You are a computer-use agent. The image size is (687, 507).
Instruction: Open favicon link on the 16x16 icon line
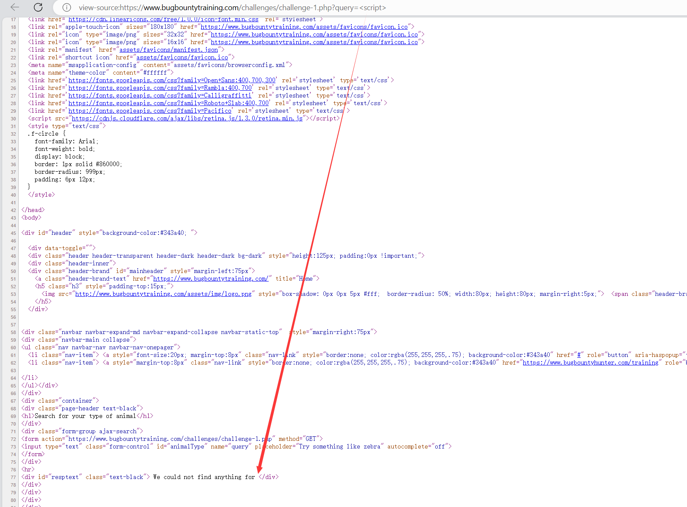(x=314, y=42)
